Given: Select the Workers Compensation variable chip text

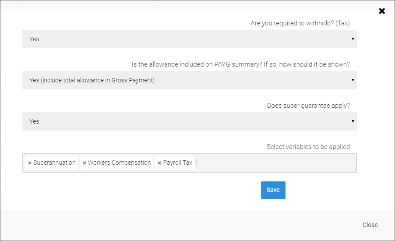Looking at the screenshot, I should (119, 163).
